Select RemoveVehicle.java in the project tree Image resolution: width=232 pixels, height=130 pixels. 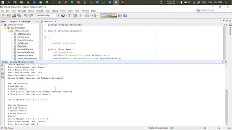pyautogui.click(x=26, y=52)
